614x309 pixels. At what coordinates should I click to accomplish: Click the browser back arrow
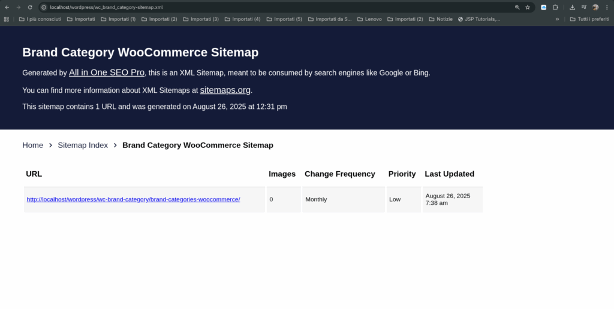coord(7,7)
